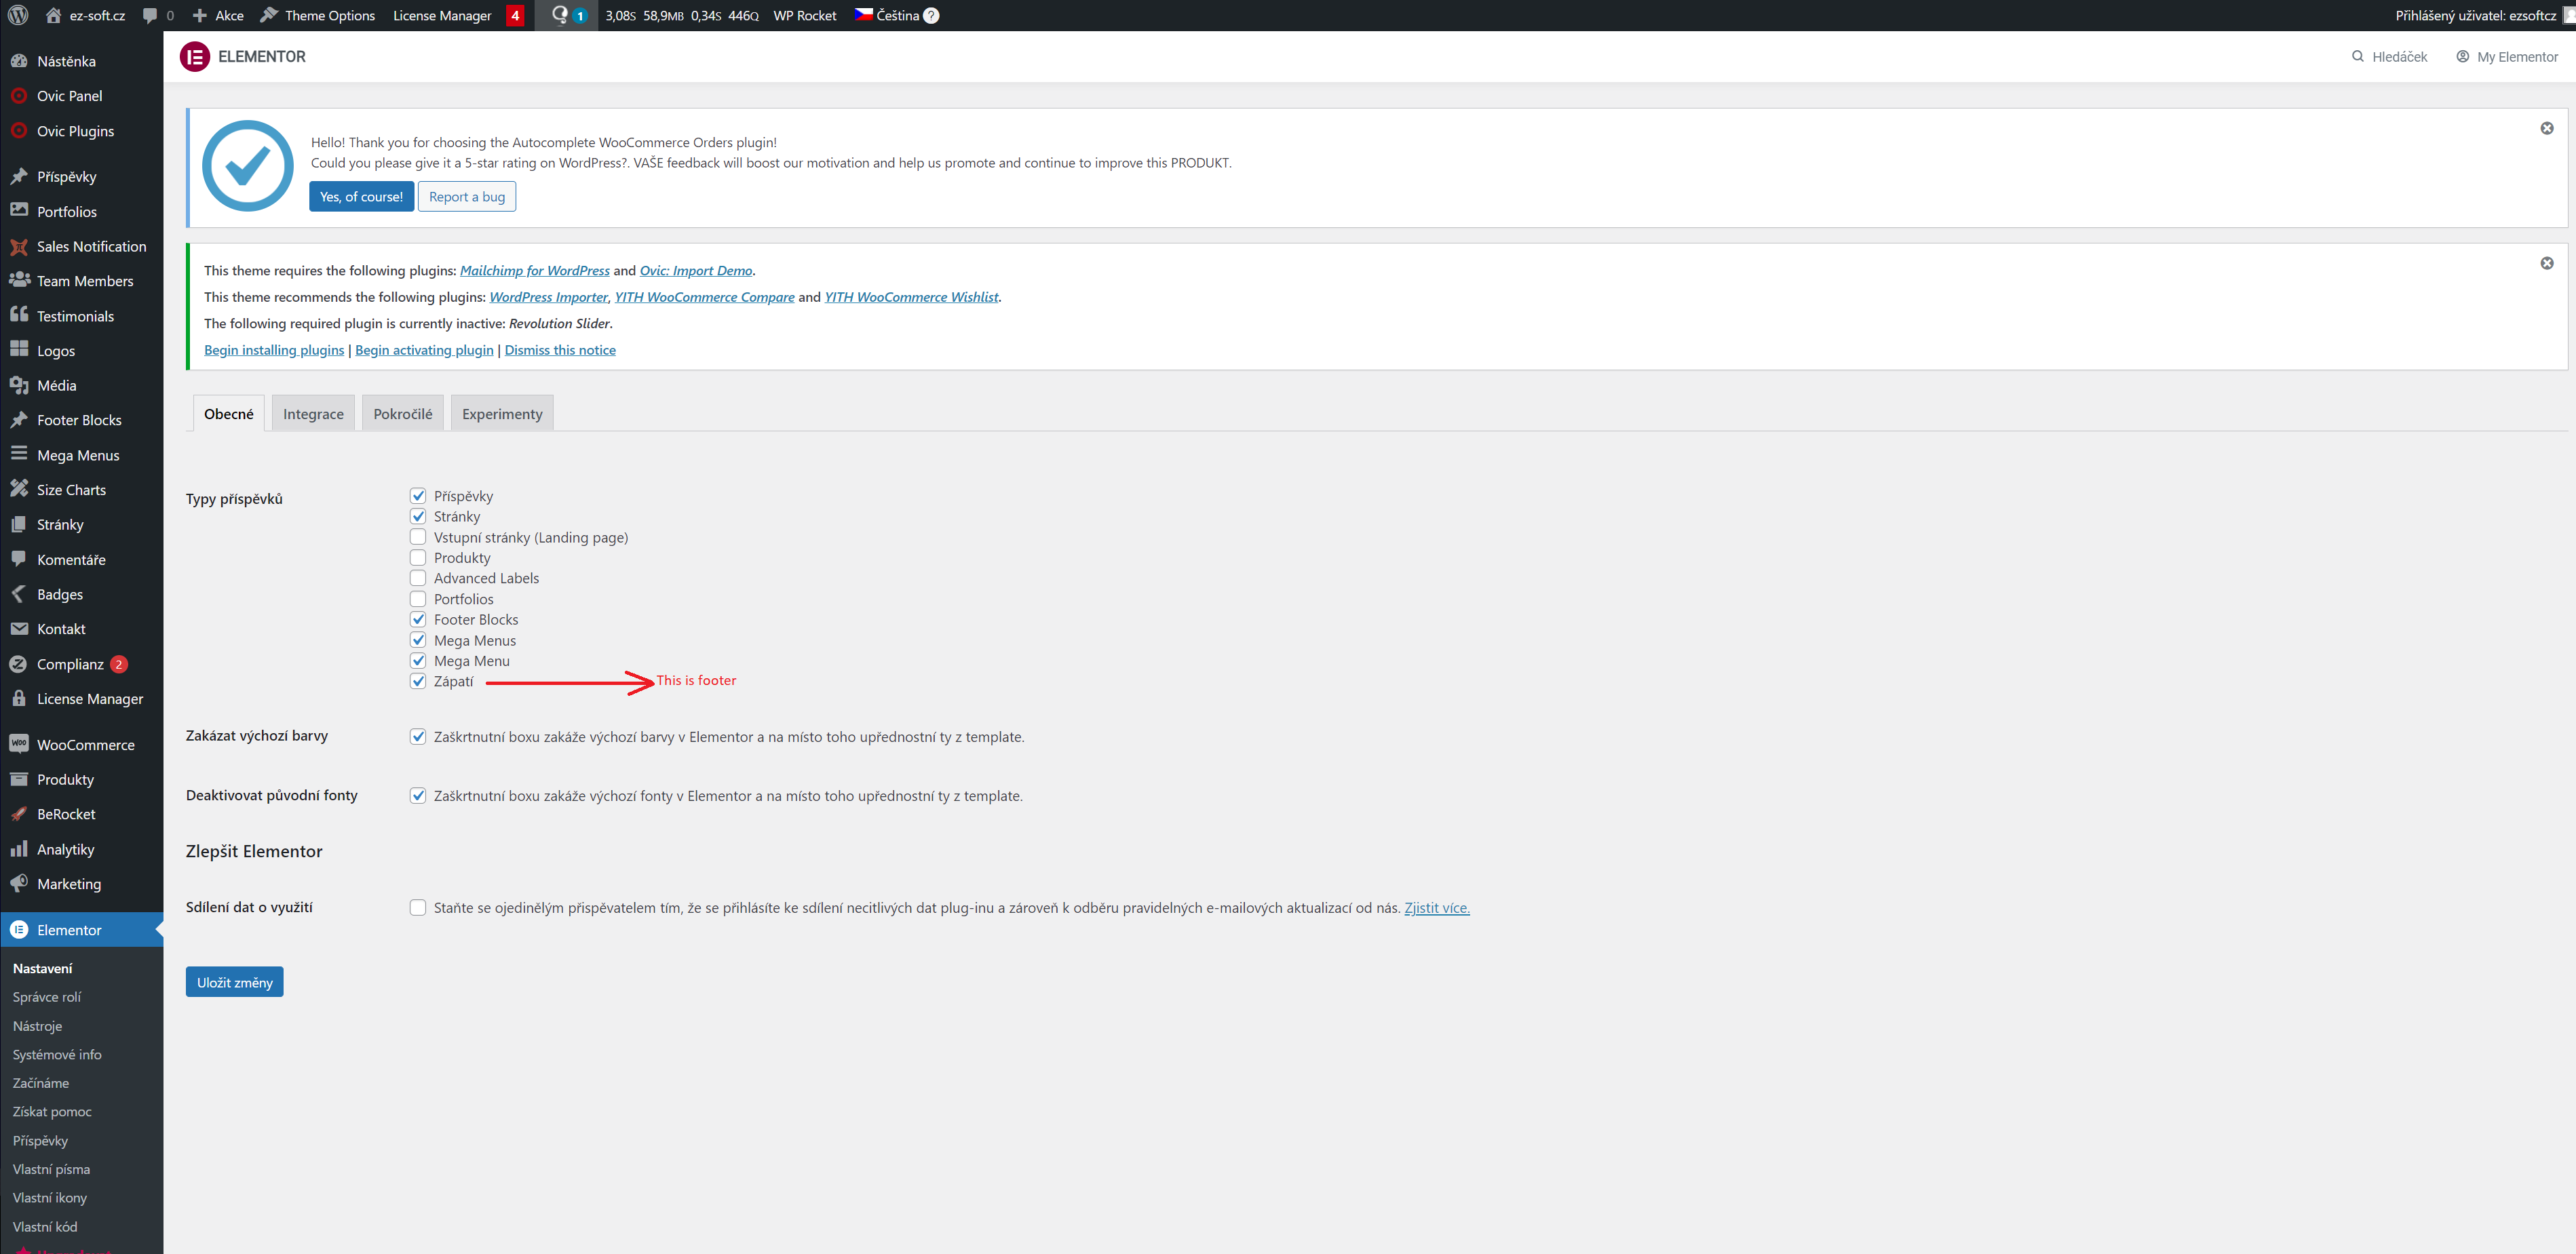Click the Yes, of course! button
Image resolution: width=2576 pixels, height=1254 pixels.
(x=361, y=197)
